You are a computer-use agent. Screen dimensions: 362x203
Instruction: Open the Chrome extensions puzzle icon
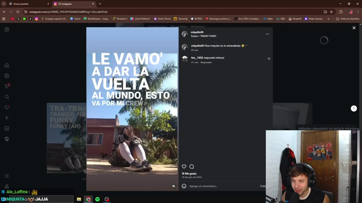[x=341, y=12]
